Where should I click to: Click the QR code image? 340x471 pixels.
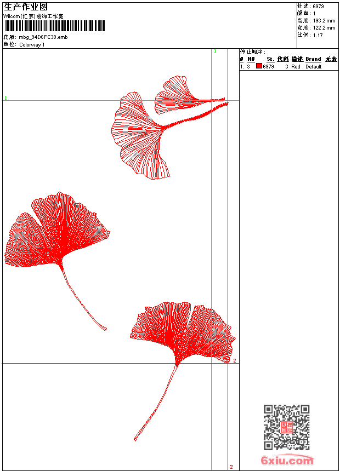[287, 427]
